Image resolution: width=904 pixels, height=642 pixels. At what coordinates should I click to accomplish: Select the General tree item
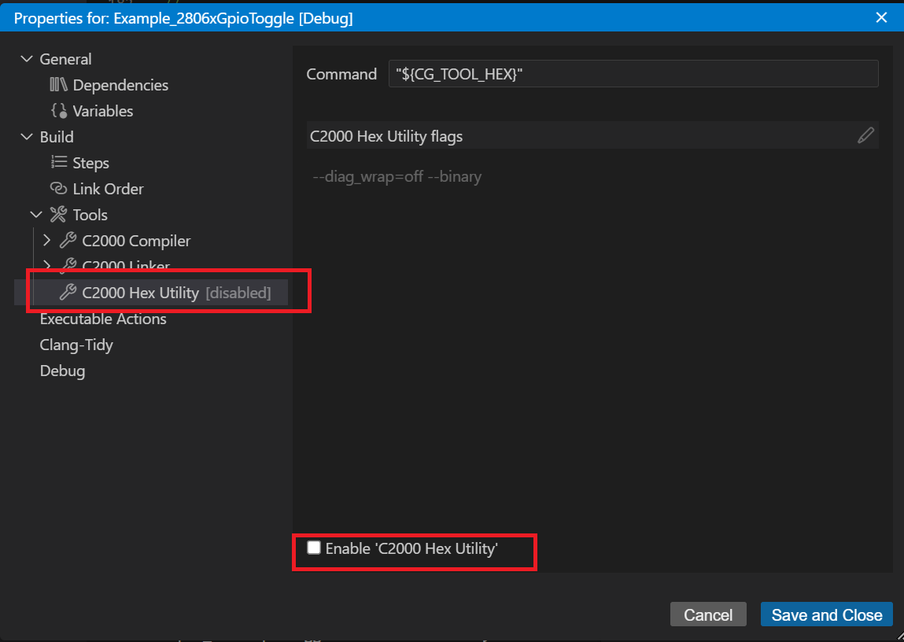click(65, 59)
